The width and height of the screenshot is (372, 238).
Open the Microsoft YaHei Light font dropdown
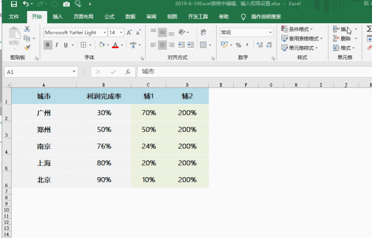coord(103,32)
